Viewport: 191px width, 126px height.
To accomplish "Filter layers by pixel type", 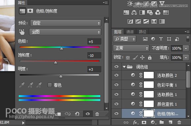I will coord(145,39).
